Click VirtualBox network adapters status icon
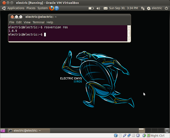 tap(129, 135)
